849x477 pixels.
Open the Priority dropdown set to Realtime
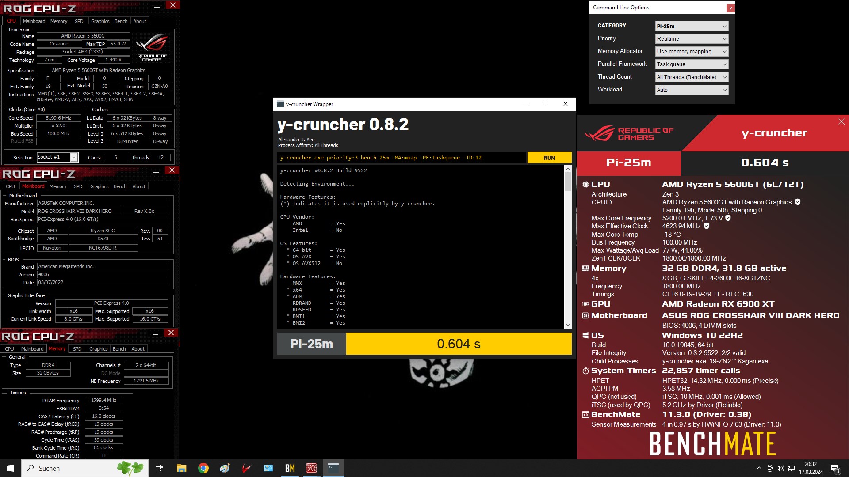(x=692, y=39)
